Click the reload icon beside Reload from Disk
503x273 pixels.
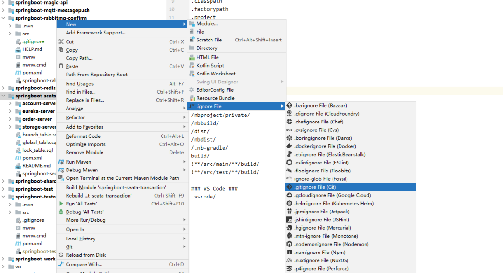pyautogui.click(x=61, y=255)
